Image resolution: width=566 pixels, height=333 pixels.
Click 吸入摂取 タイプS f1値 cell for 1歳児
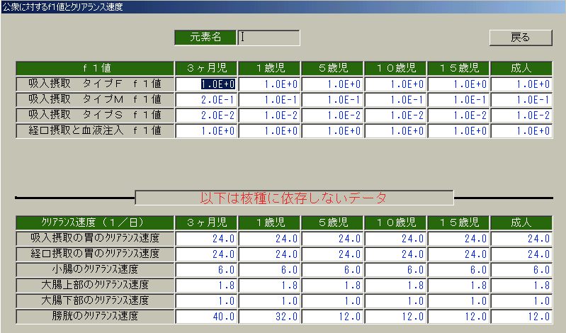click(269, 115)
